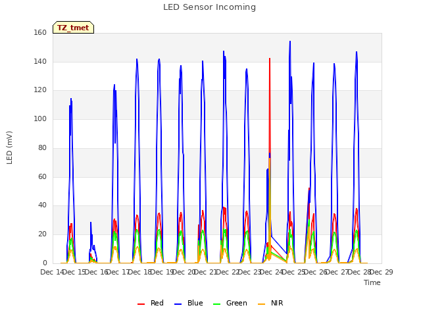Image resolution: width=421 pixels, height=316 pixels.
Task: Select the 'Red' legend label
Action: [157, 303]
